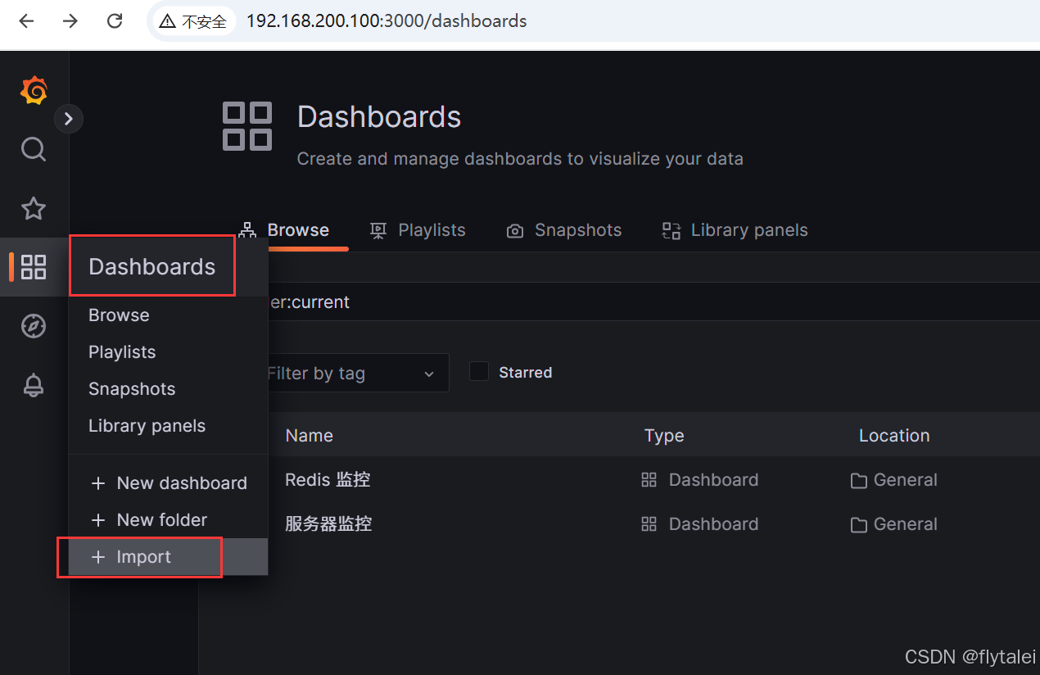Click the Type column header

(664, 435)
